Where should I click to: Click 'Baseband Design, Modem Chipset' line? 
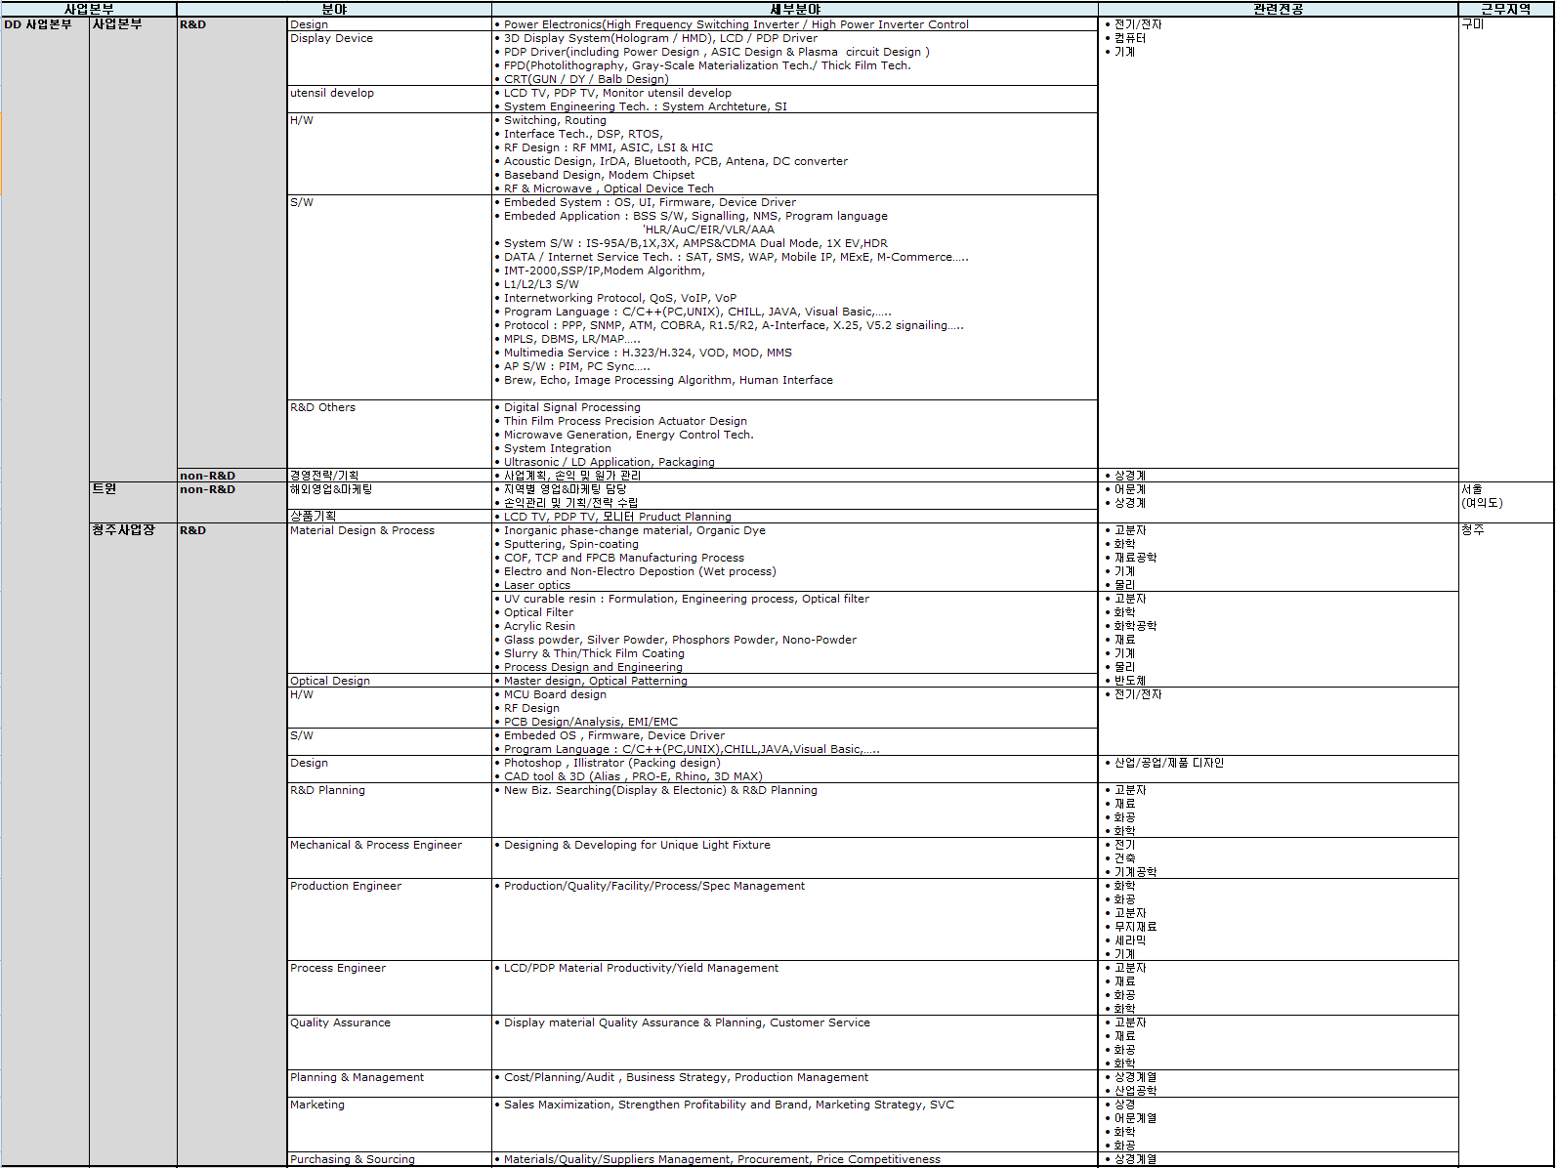(594, 175)
